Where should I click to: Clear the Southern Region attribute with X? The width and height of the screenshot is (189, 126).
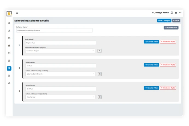(x=99, y=51)
